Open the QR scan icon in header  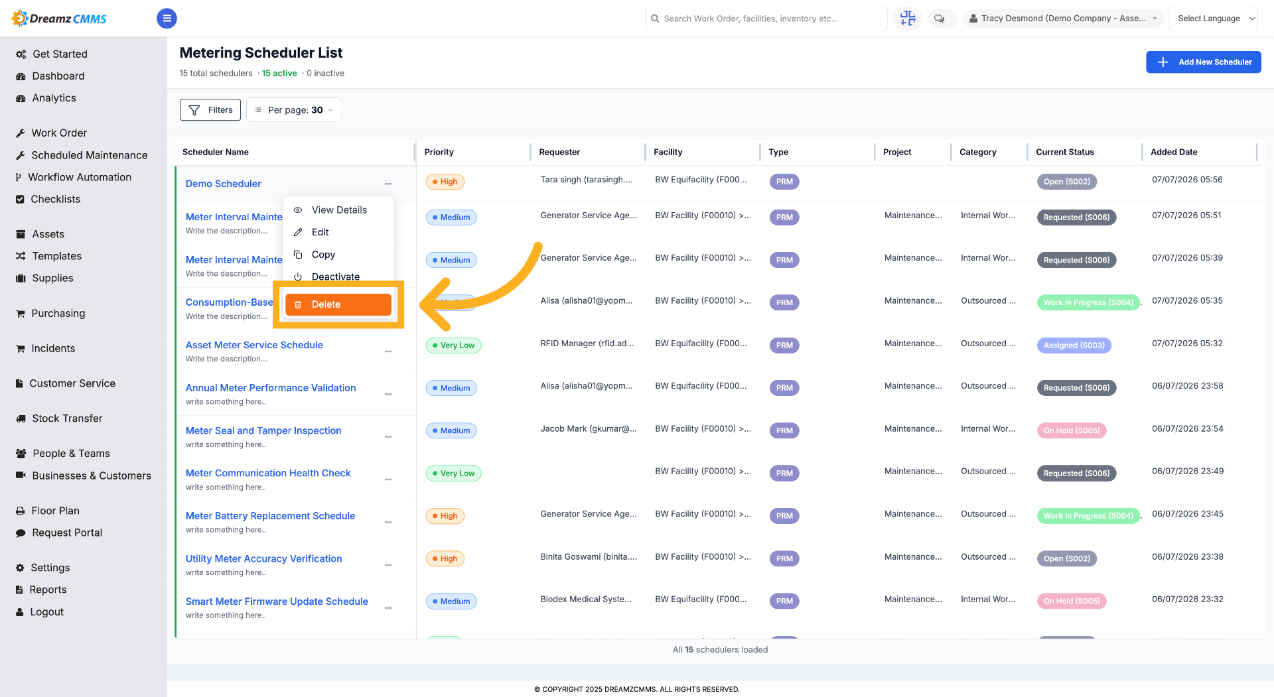click(x=908, y=19)
